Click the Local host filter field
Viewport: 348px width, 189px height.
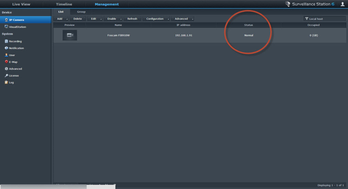point(324,19)
